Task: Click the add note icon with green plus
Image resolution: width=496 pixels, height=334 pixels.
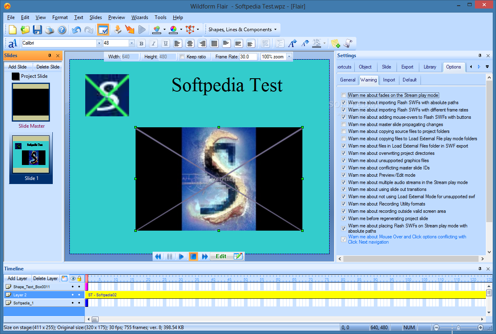Action: 335,43
